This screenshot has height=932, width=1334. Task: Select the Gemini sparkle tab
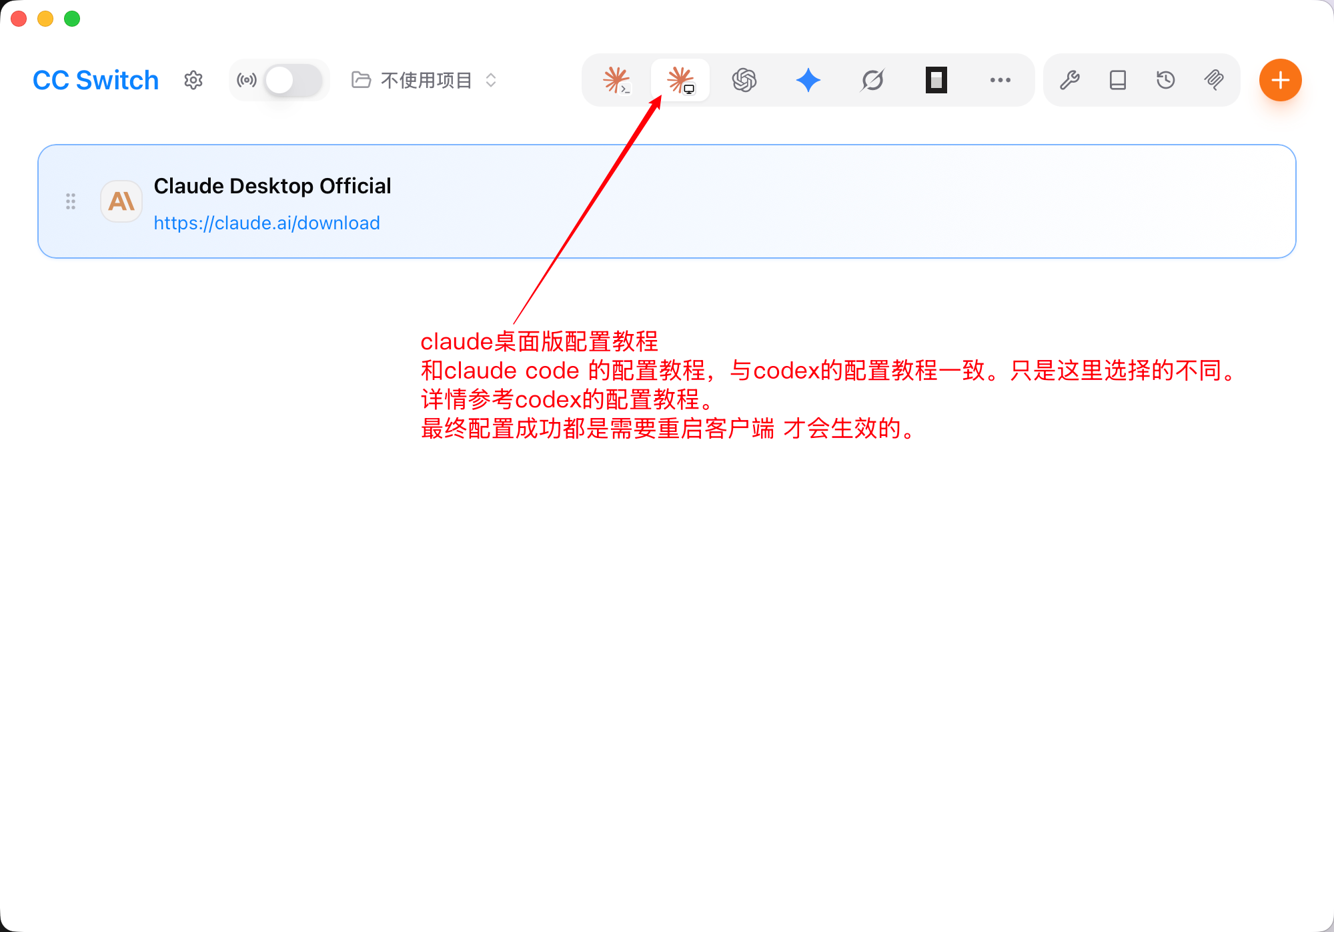tap(808, 80)
